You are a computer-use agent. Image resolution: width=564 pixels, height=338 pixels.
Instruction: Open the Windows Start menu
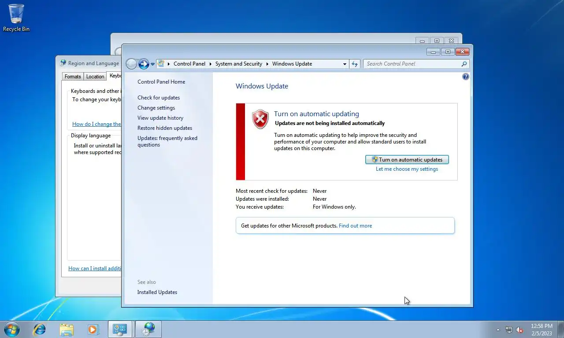coord(11,329)
